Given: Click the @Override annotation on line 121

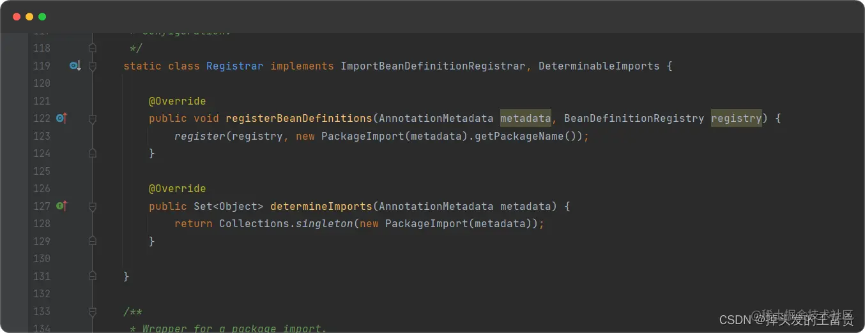Looking at the screenshot, I should pos(177,101).
